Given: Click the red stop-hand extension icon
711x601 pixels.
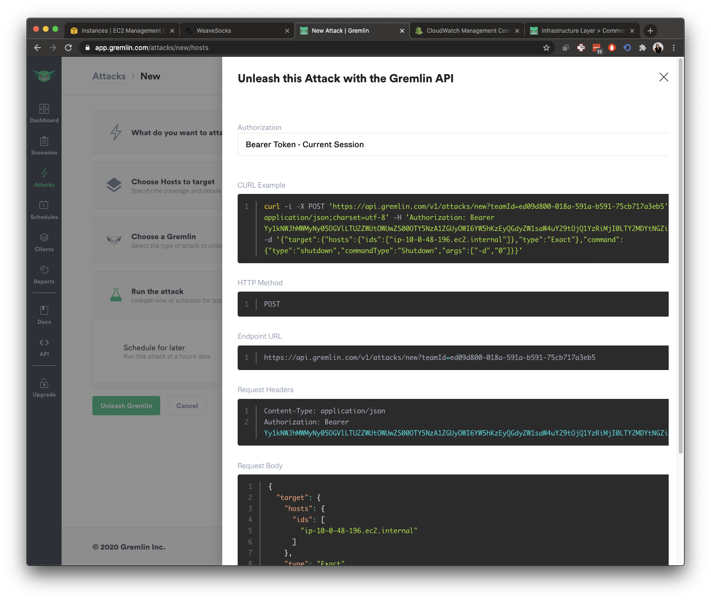Looking at the screenshot, I should pos(612,48).
